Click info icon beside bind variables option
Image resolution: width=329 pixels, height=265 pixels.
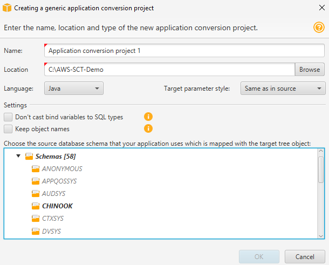click(x=148, y=117)
